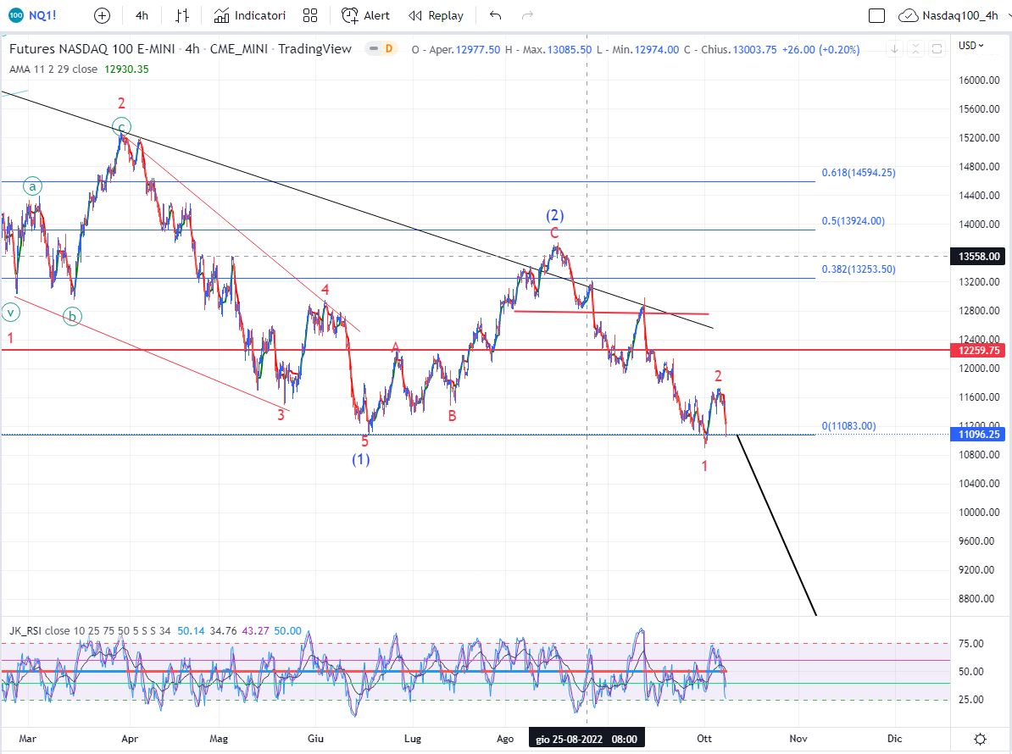
Task: Select the red wave label B
Action: pos(452,416)
